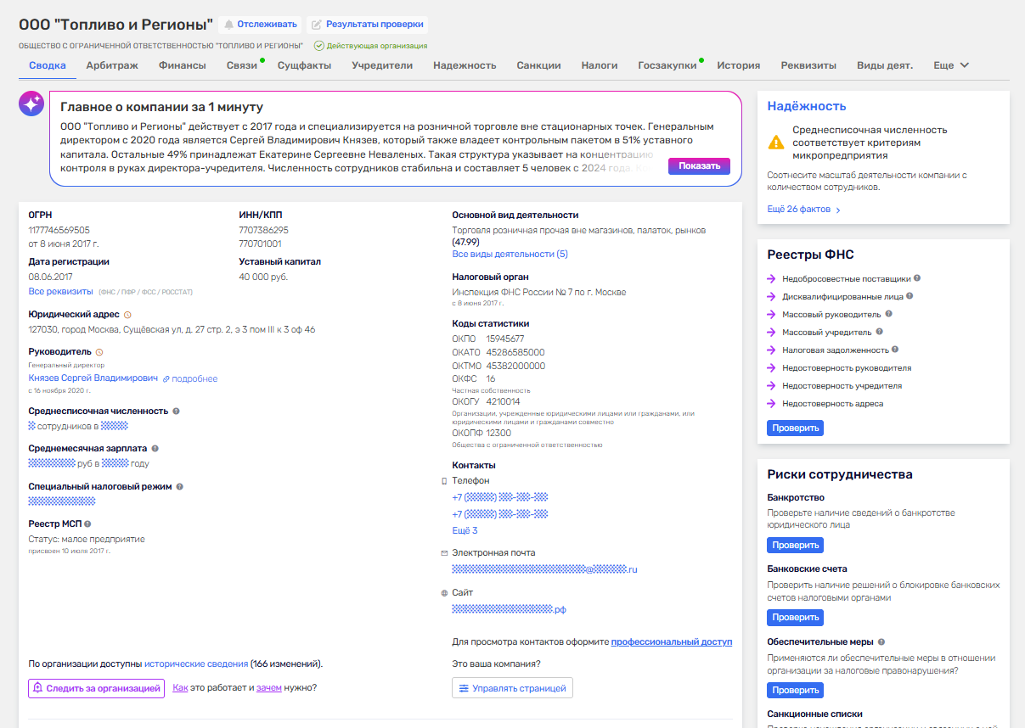Click the help icon beside Специальный налоговый режим

(x=180, y=487)
